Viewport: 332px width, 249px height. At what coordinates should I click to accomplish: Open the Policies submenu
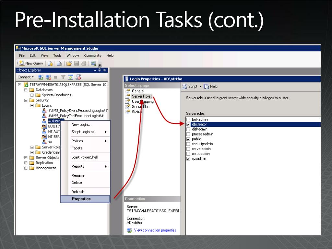pyautogui.click(x=85, y=141)
